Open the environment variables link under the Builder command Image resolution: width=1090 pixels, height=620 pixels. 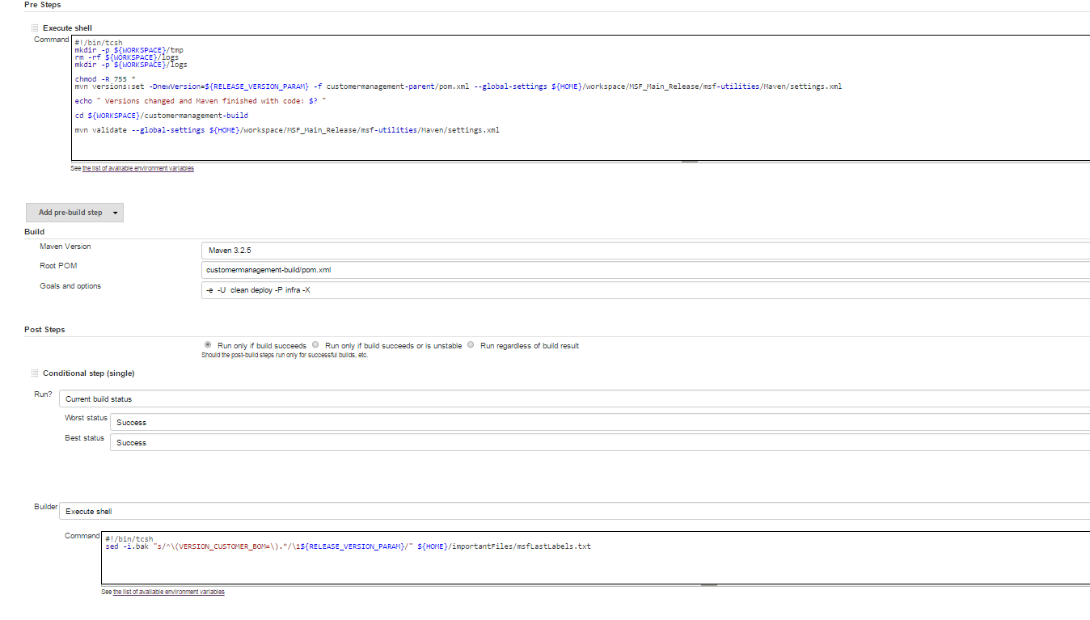click(168, 591)
